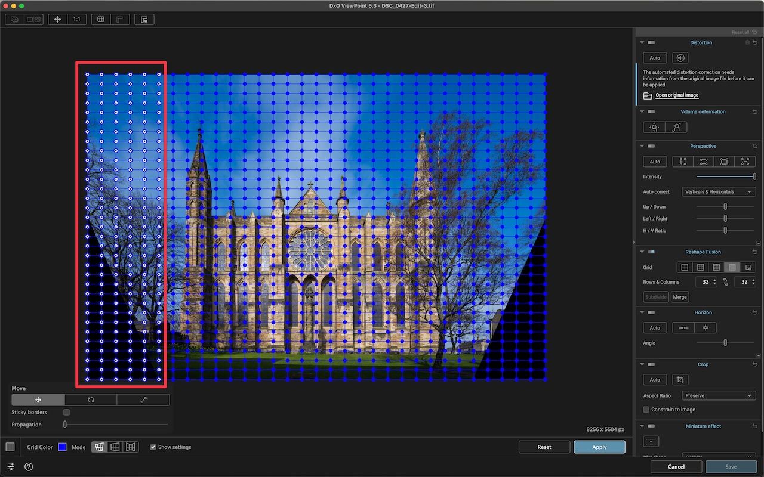This screenshot has width=764, height=477.
Task: Activate the Crop tool icon
Action: (x=680, y=380)
